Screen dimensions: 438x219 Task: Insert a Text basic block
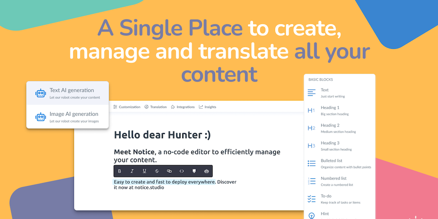339,93
